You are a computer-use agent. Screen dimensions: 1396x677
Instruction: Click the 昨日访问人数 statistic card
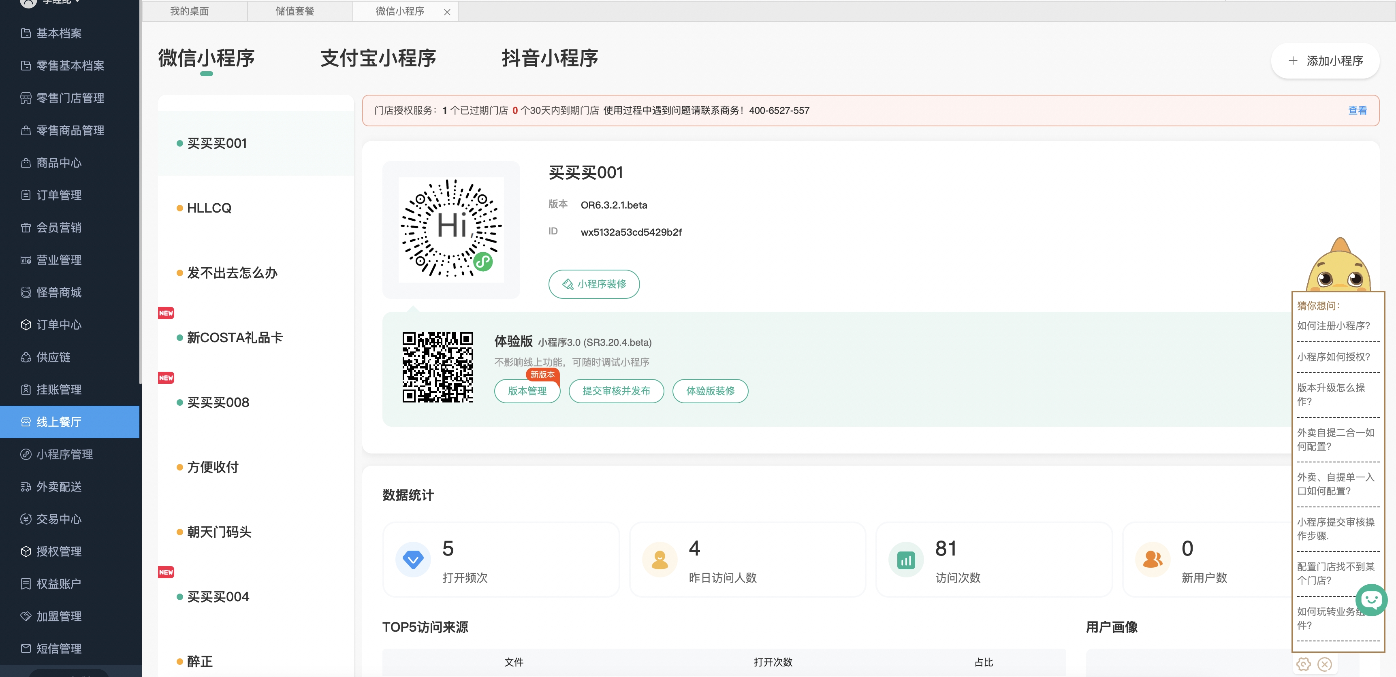click(x=747, y=560)
